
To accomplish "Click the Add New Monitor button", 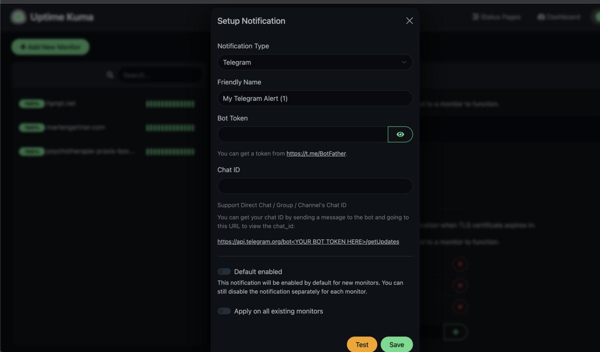I will click(x=51, y=47).
